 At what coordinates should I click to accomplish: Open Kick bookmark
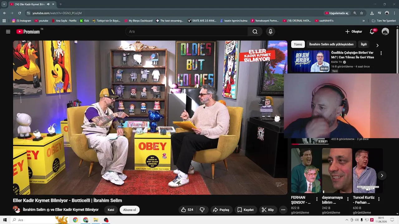point(84,21)
